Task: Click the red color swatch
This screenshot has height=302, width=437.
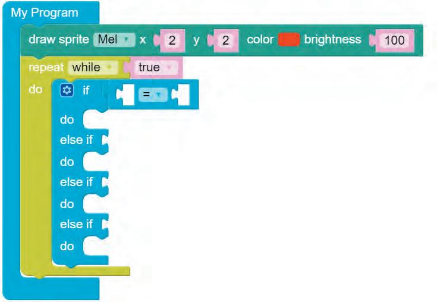Action: pos(288,40)
